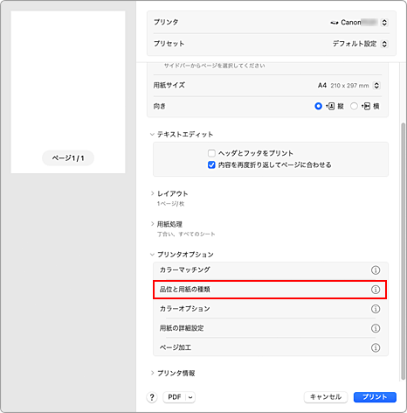Open the PDF dropdown arrow
This screenshot has width=407, height=413.
(x=190, y=397)
